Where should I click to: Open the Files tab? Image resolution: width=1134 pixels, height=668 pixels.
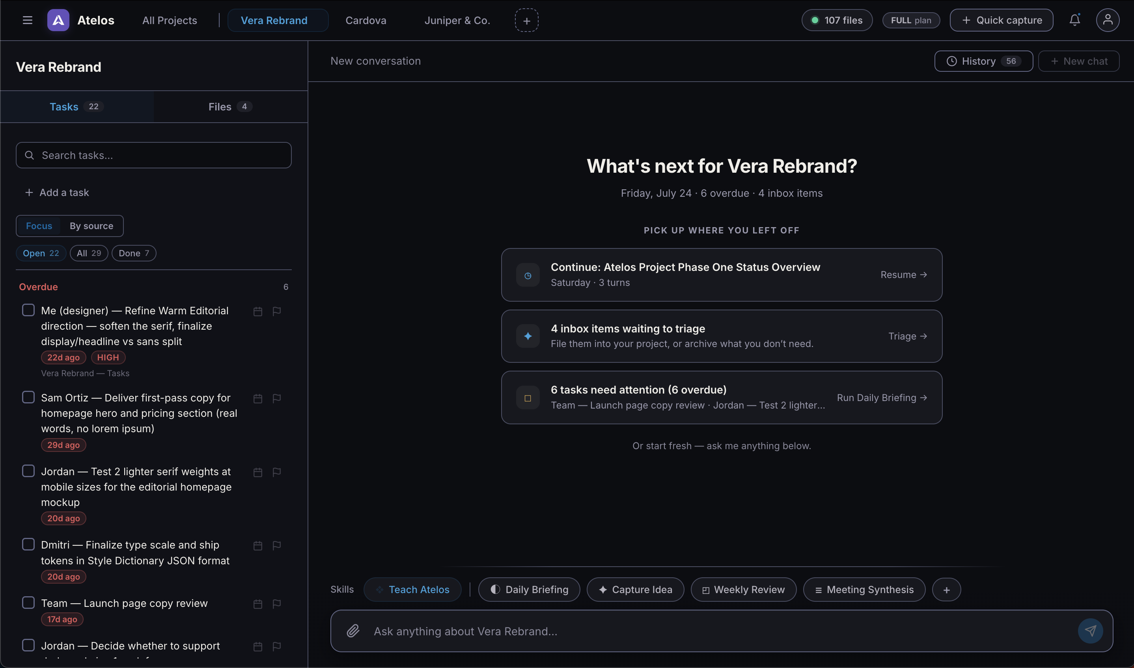coord(230,107)
